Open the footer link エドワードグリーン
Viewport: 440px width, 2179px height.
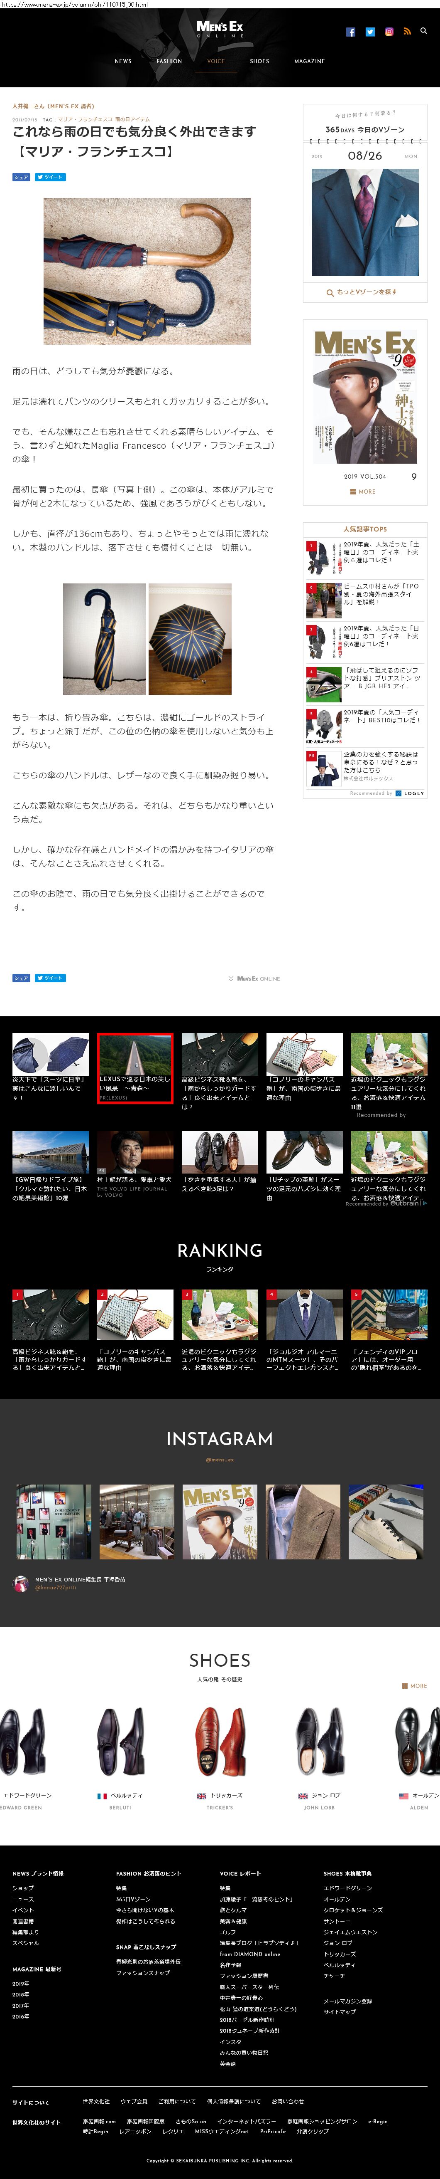click(x=347, y=1888)
